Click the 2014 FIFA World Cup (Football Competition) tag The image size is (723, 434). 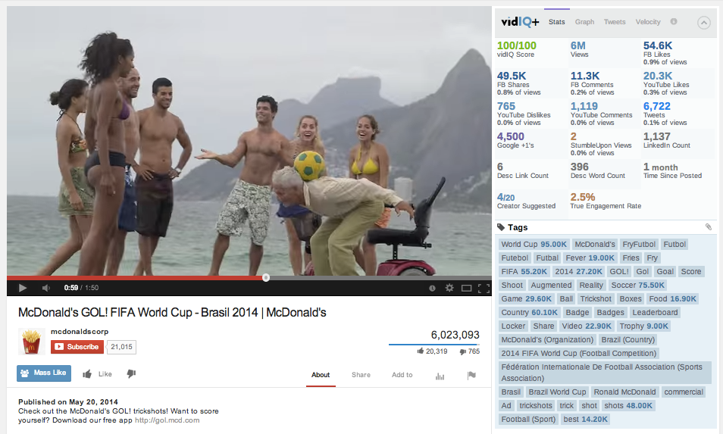click(579, 354)
